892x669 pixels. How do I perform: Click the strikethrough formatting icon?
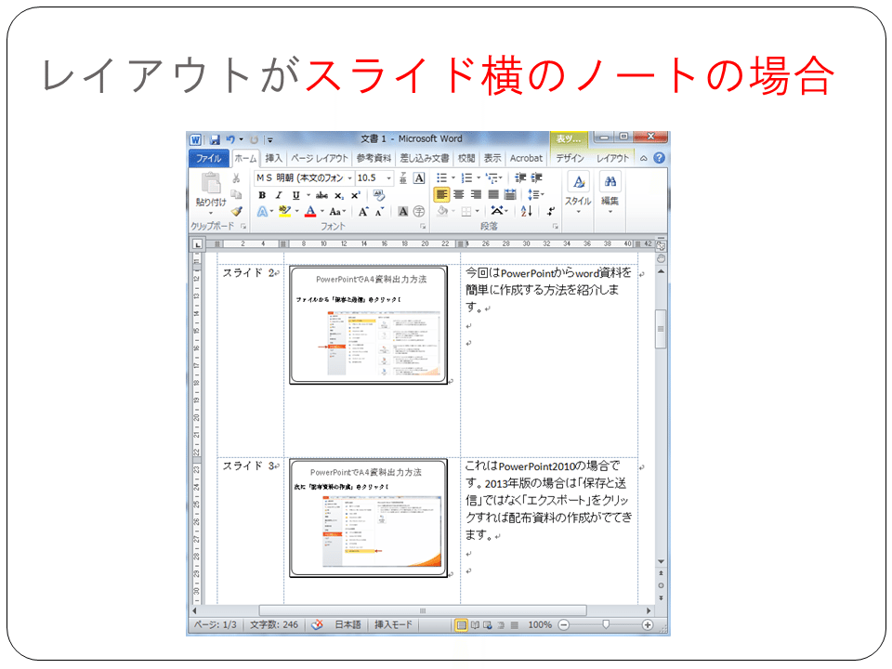[322, 195]
